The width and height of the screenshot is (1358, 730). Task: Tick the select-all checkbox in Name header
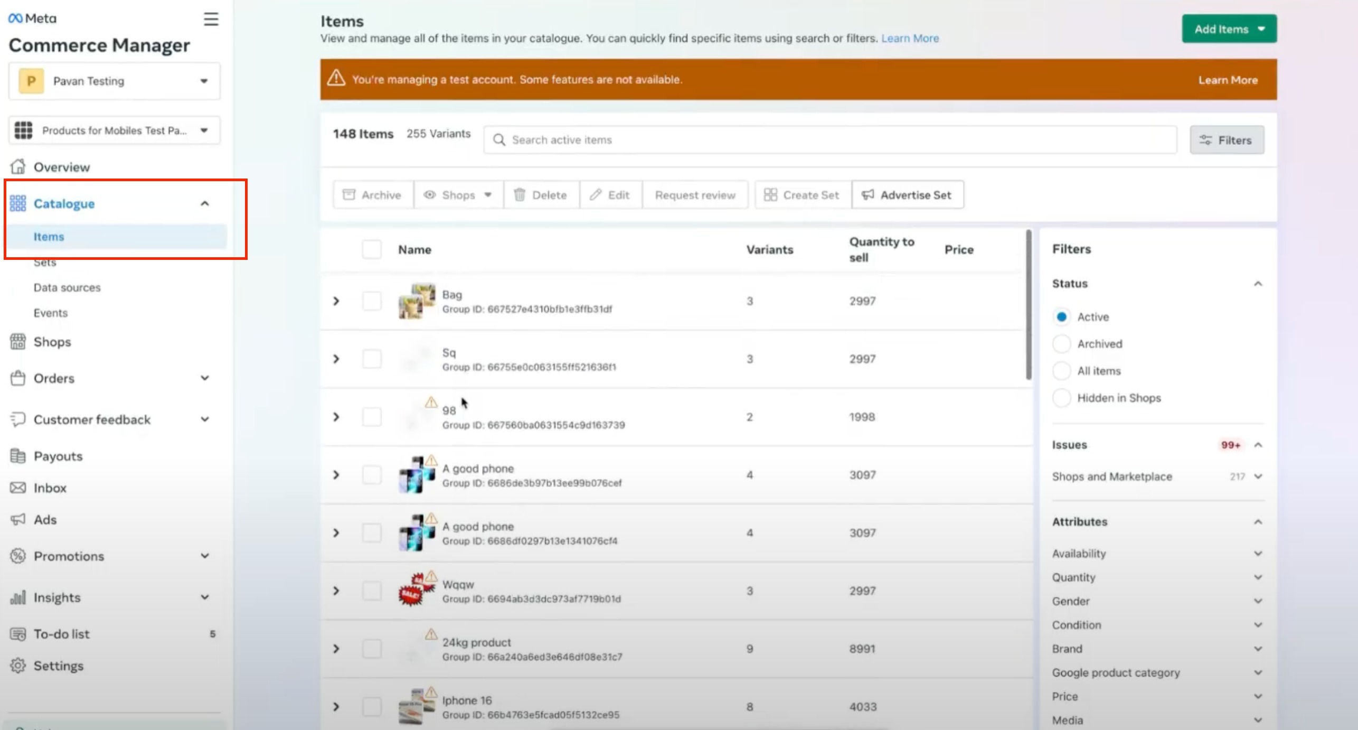(371, 249)
